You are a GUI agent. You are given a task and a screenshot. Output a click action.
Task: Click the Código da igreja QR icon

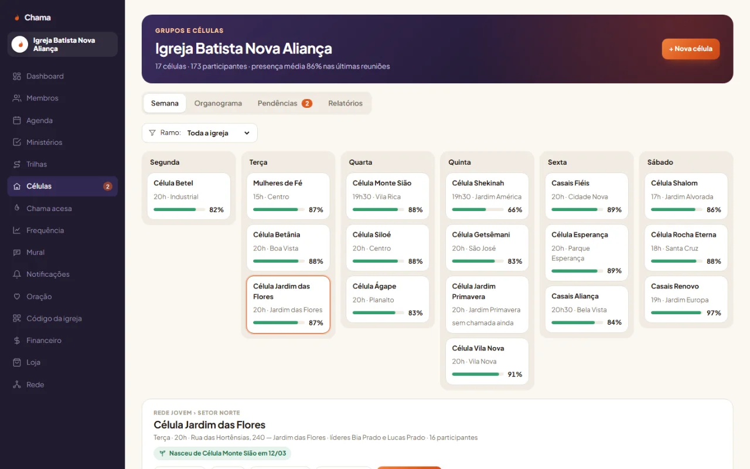[16, 318]
